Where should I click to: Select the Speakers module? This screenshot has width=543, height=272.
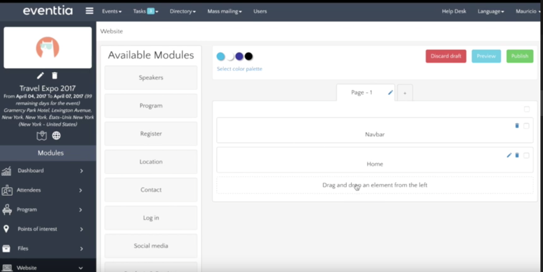coord(151,78)
